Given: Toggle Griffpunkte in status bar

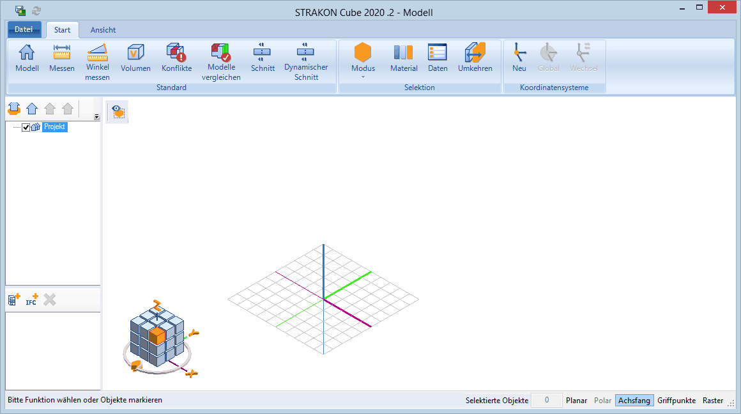Looking at the screenshot, I should 676,401.
